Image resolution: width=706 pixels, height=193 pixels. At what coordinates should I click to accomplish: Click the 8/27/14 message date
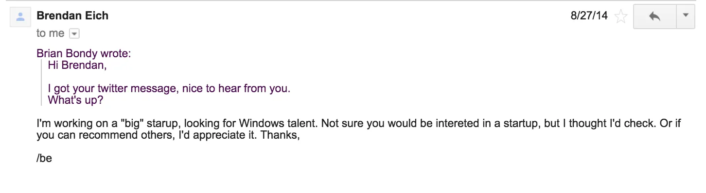(589, 16)
